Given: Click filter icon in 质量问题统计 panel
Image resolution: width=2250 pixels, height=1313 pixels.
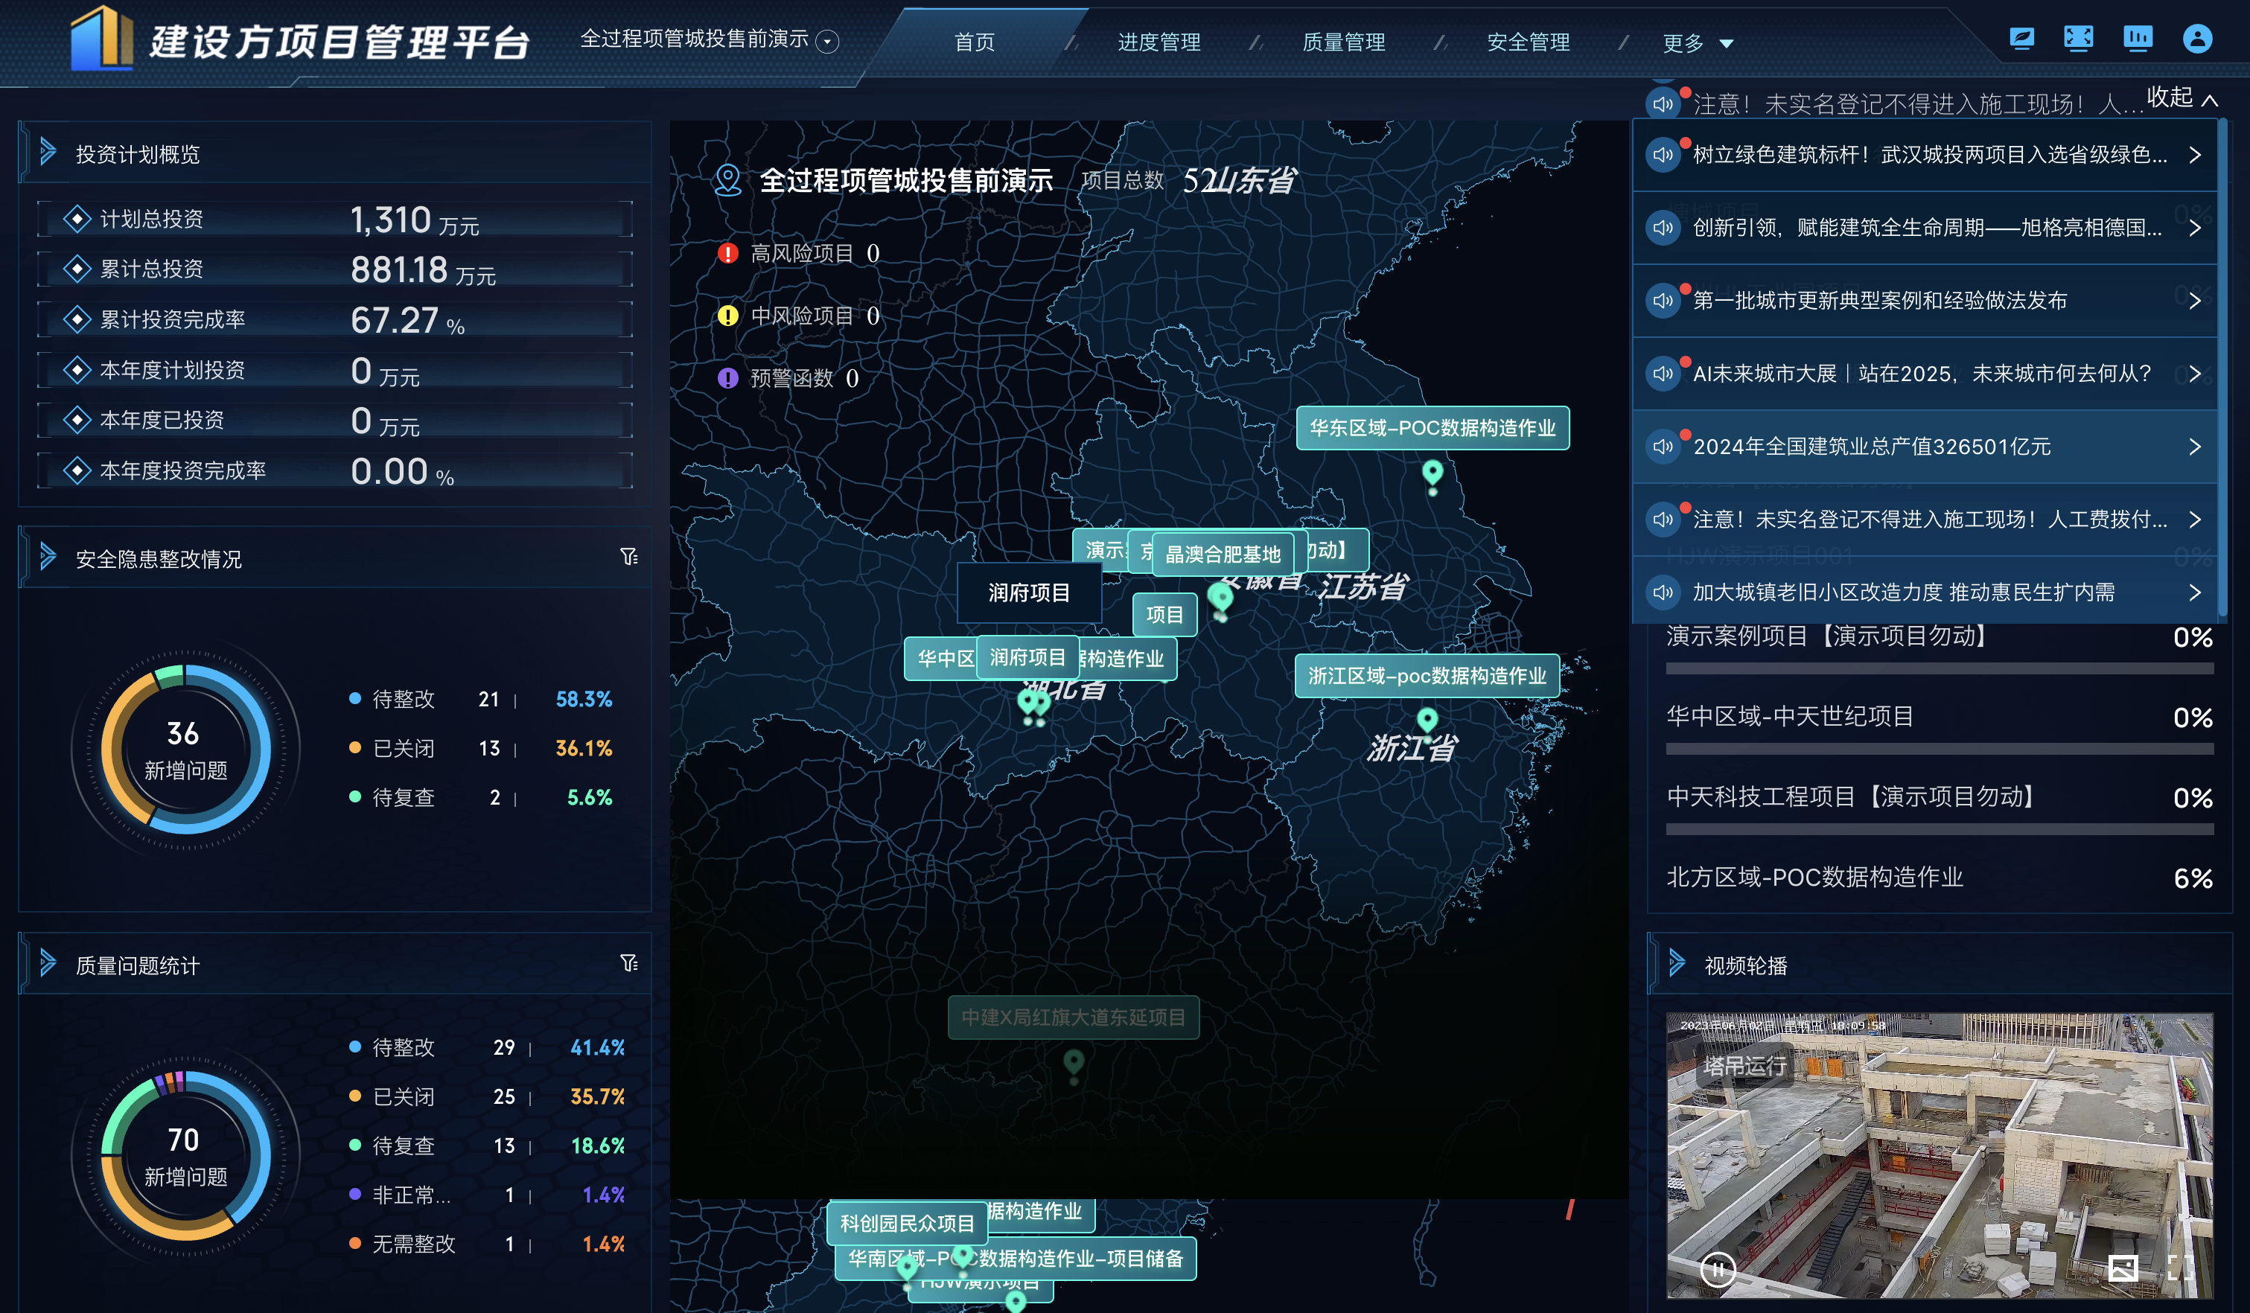Looking at the screenshot, I should (628, 963).
